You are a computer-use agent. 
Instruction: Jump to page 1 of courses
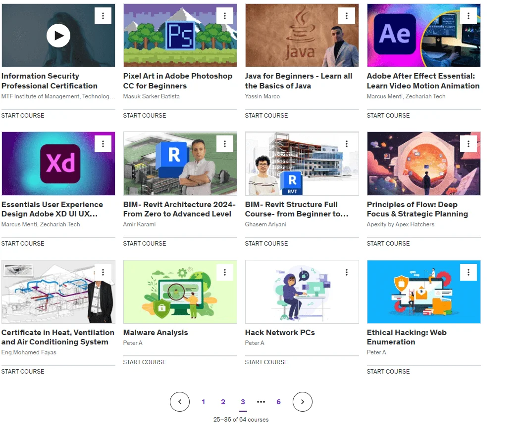[204, 402]
